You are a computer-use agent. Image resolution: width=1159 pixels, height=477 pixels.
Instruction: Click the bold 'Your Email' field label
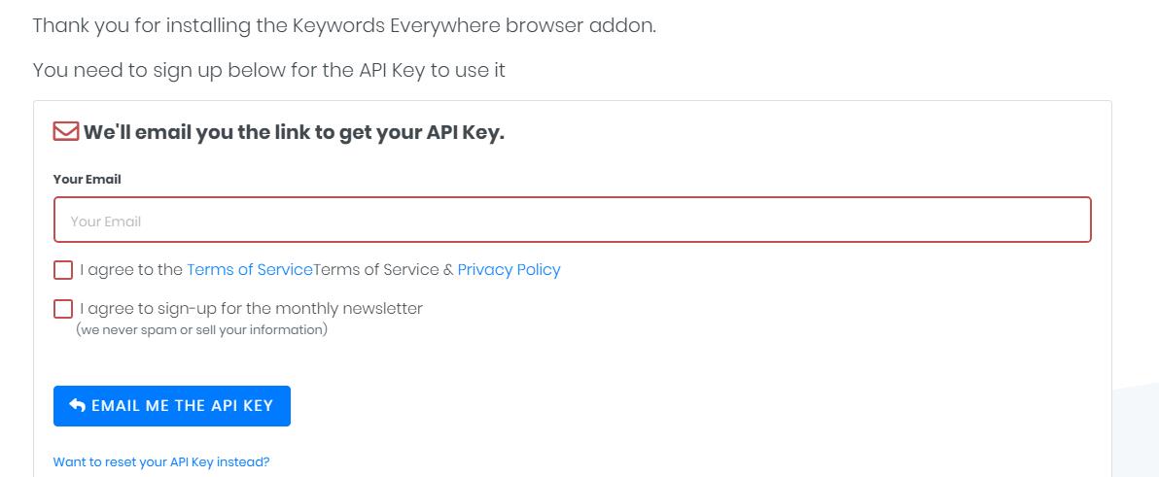(x=88, y=180)
